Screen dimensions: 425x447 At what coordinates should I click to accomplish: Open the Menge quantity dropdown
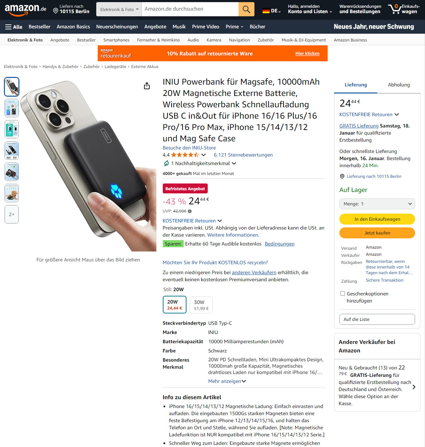pyautogui.click(x=377, y=204)
